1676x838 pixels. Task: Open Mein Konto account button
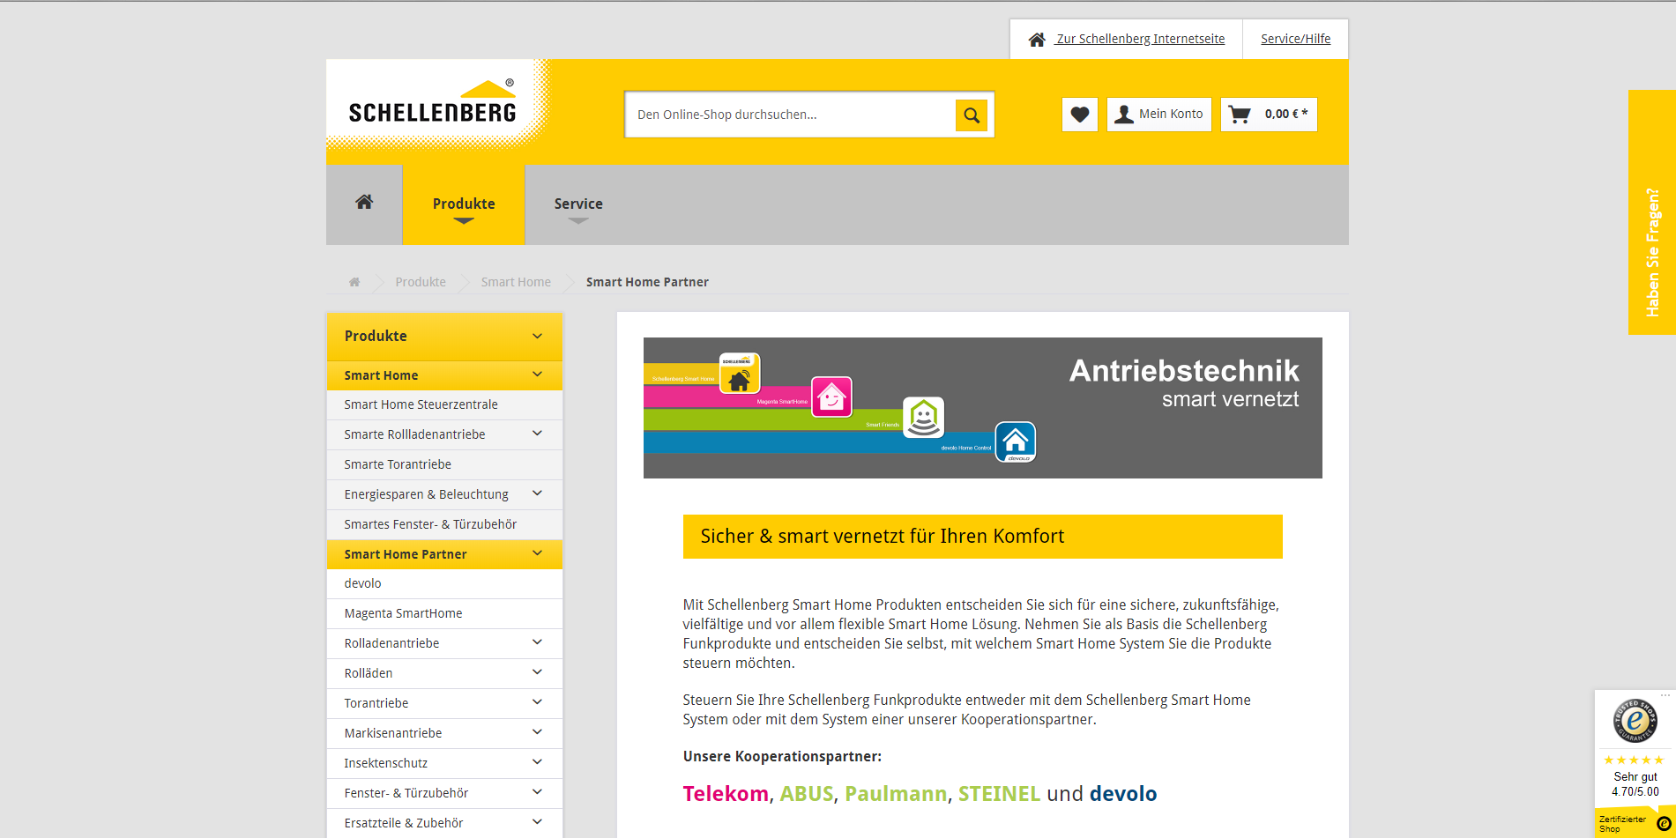(x=1159, y=115)
